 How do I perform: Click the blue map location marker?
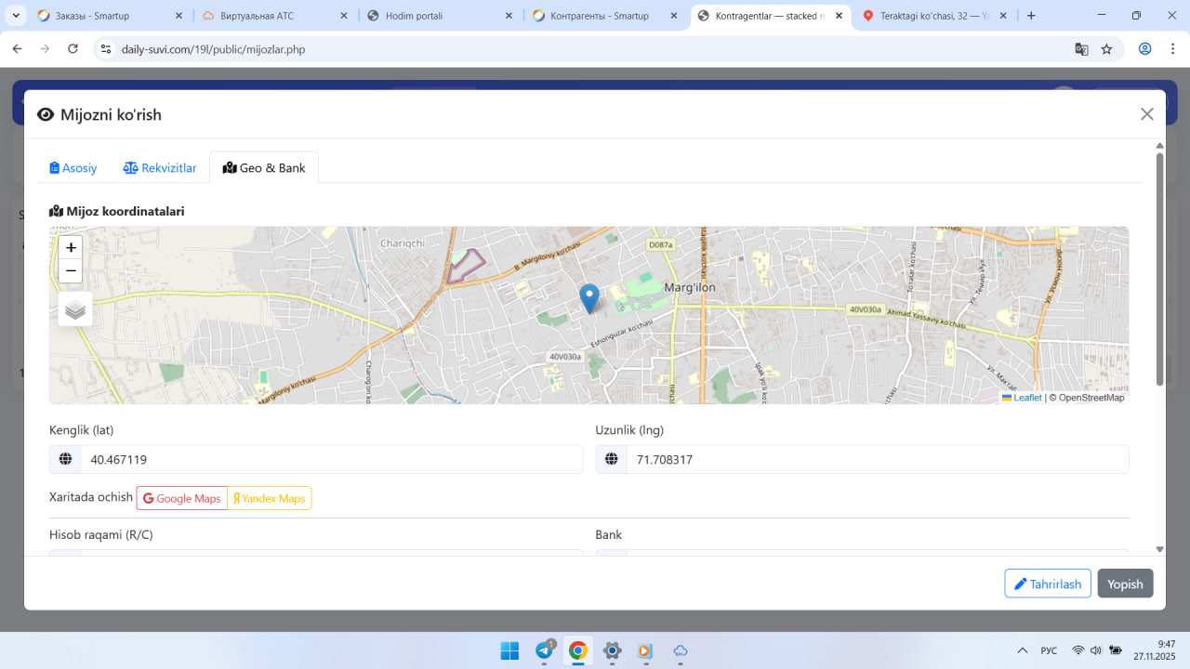pos(588,298)
